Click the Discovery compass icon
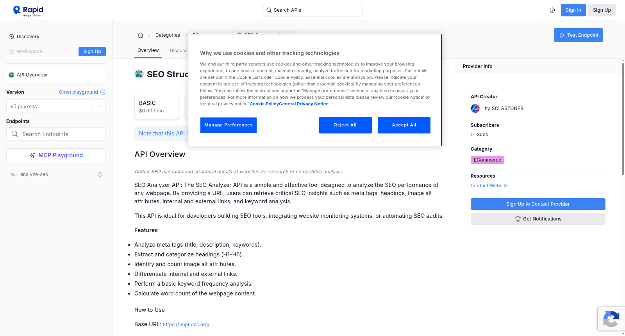 tap(11, 37)
